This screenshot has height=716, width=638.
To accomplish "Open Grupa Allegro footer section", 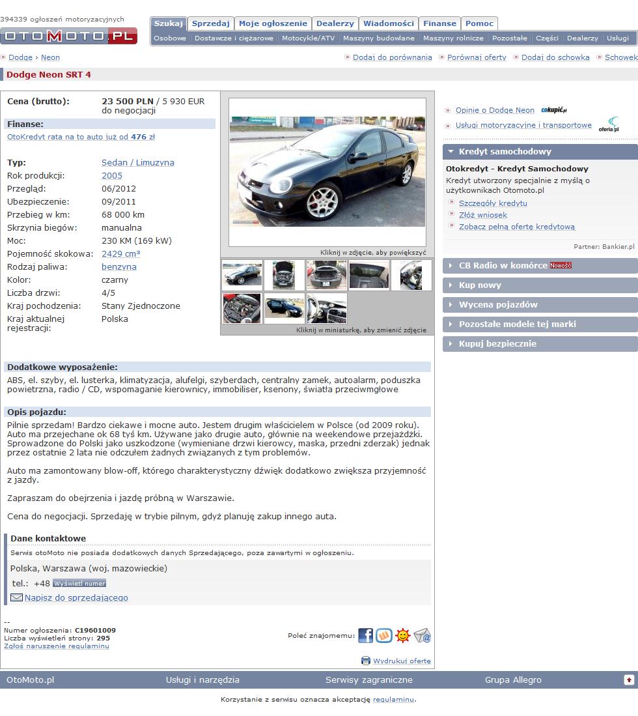I will tap(513, 680).
